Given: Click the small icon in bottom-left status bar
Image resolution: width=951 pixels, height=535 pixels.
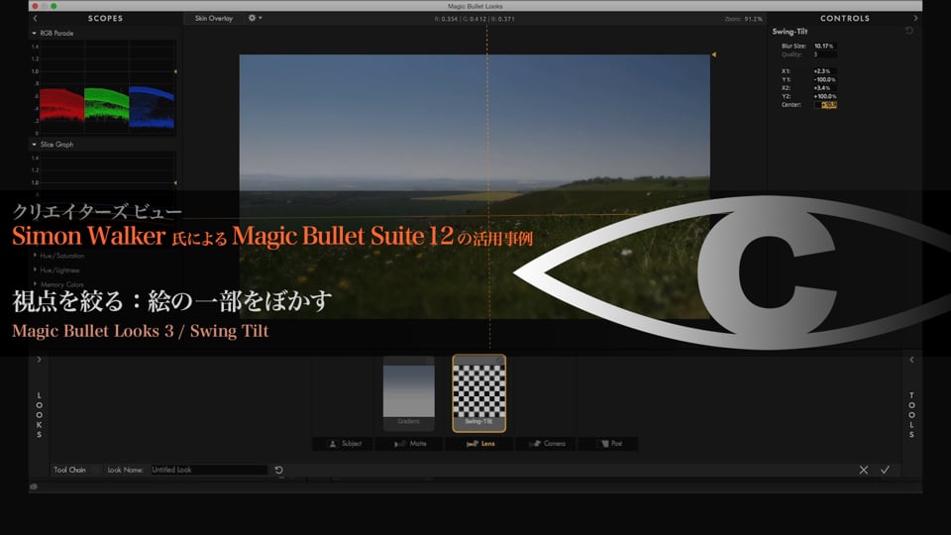Looking at the screenshot, I should tap(34, 486).
